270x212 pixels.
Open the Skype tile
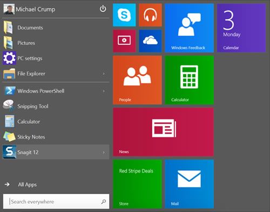[124, 15]
